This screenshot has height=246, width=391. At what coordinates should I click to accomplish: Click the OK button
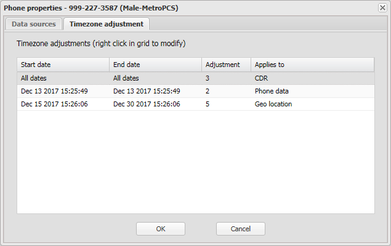[x=161, y=229]
